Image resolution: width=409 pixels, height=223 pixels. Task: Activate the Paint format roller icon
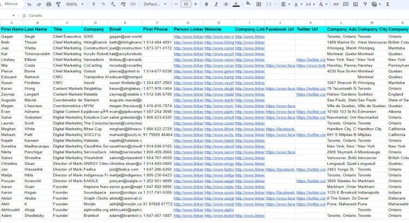(58, 4)
